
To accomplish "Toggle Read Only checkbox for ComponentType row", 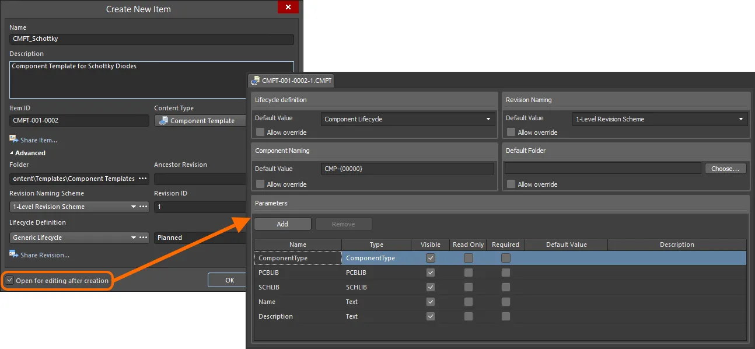I will coord(468,257).
